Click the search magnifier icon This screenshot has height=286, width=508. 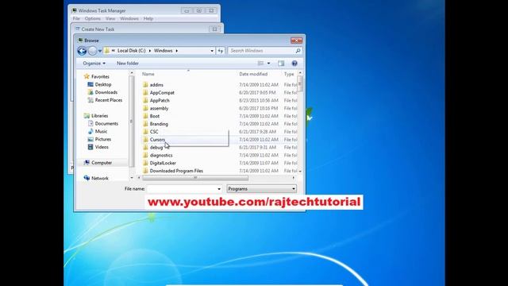tap(298, 51)
